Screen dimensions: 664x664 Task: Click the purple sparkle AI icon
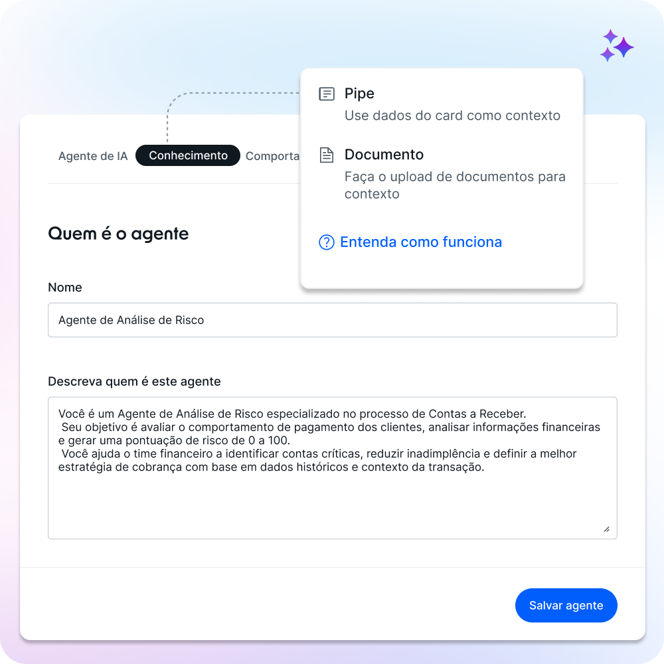617,46
